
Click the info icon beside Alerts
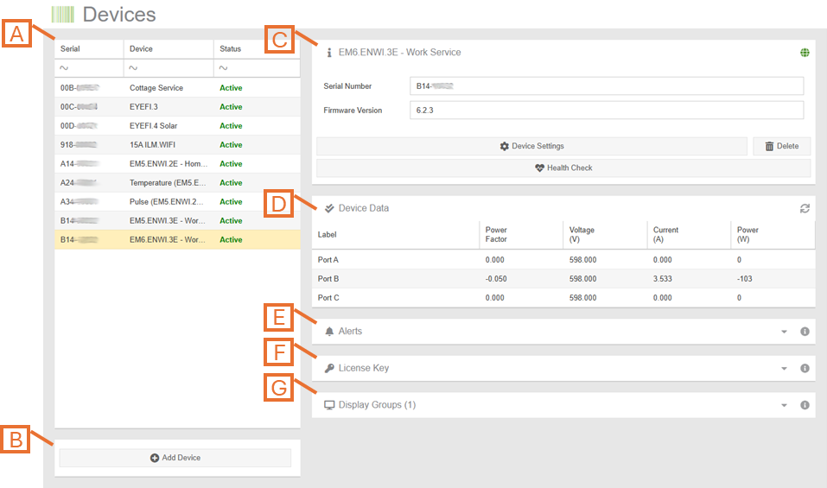[x=805, y=332]
